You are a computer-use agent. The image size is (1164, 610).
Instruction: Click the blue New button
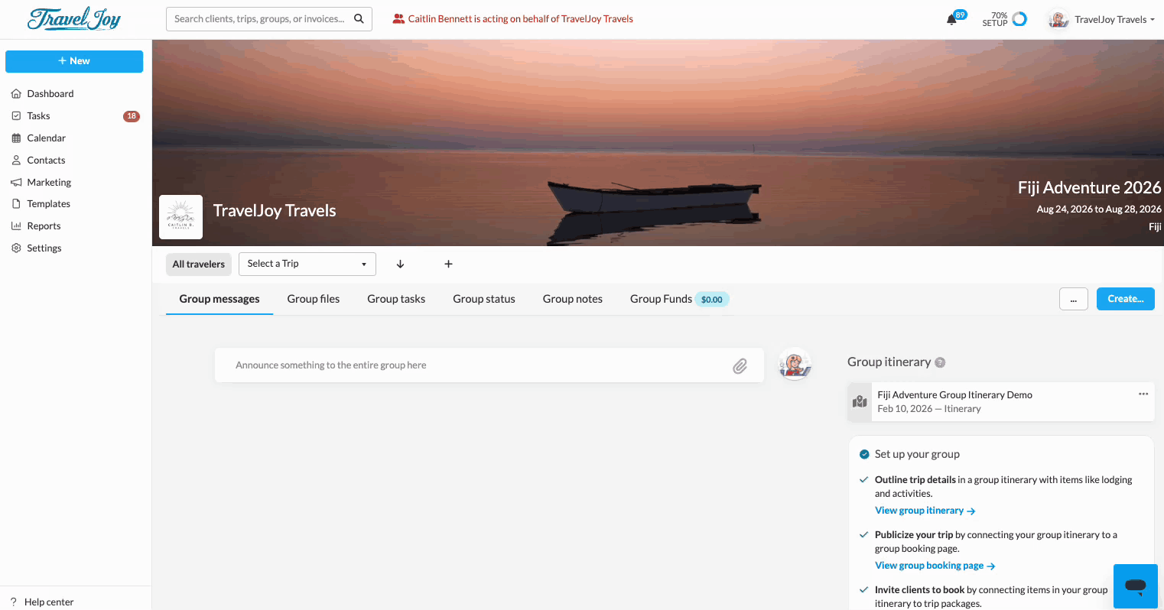click(x=74, y=61)
